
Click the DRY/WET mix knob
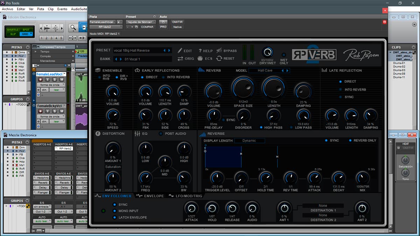[x=267, y=52]
